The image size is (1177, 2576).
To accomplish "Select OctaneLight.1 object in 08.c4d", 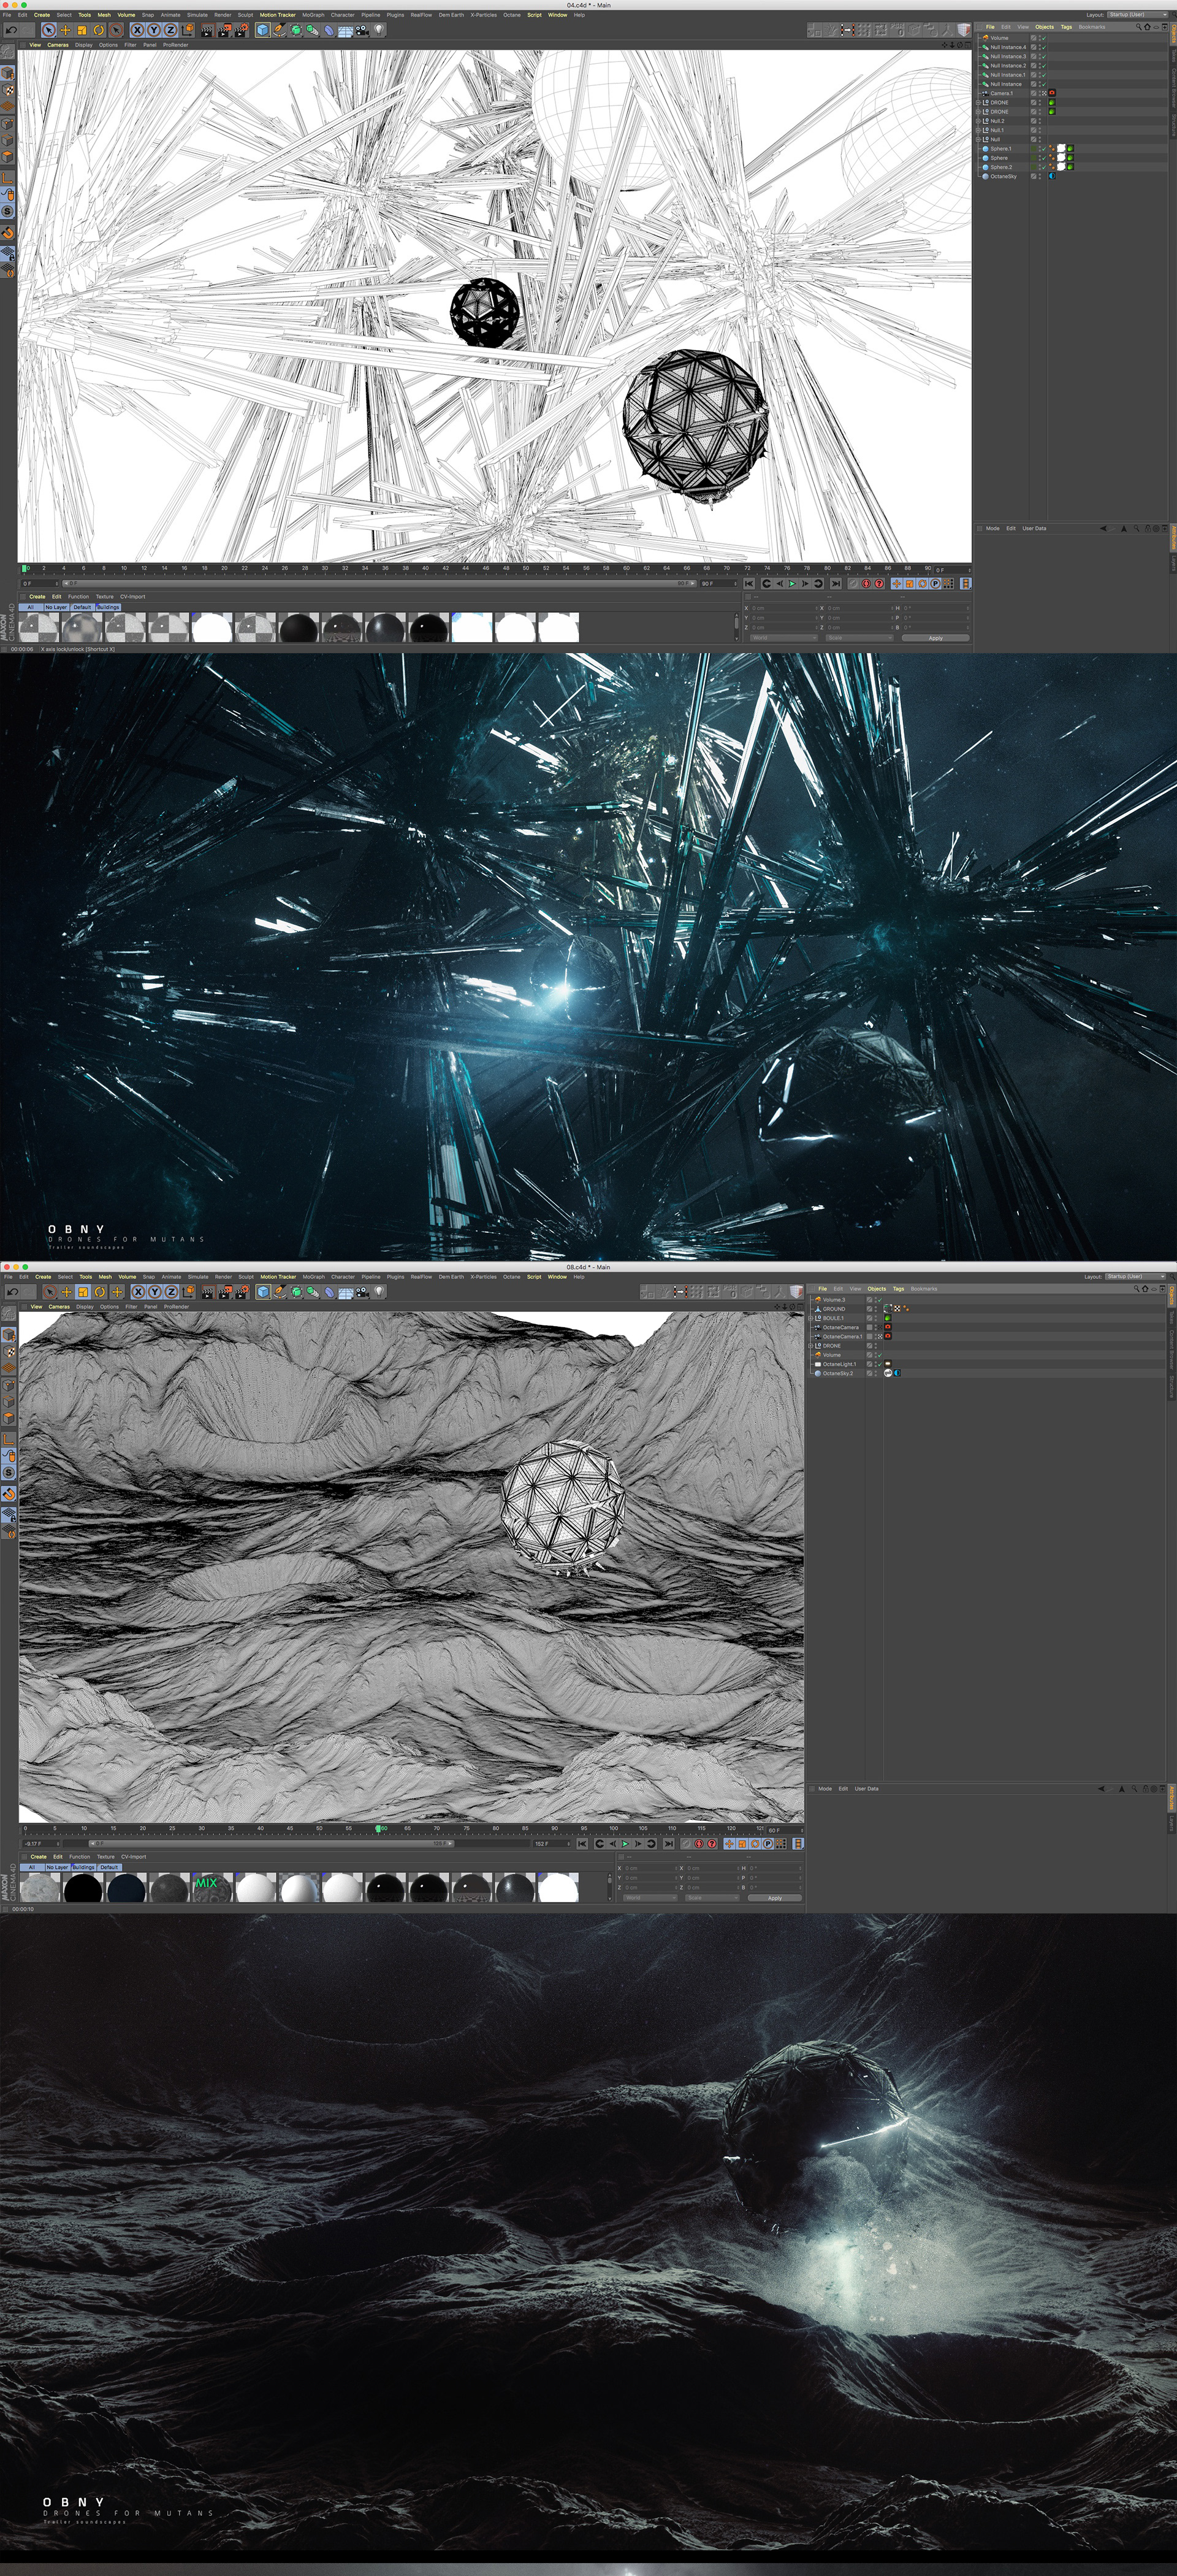I will click(x=839, y=1364).
